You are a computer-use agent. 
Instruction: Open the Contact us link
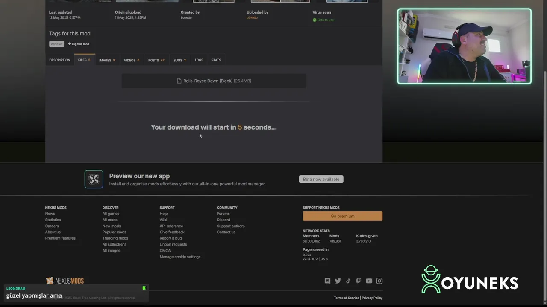[226, 232]
